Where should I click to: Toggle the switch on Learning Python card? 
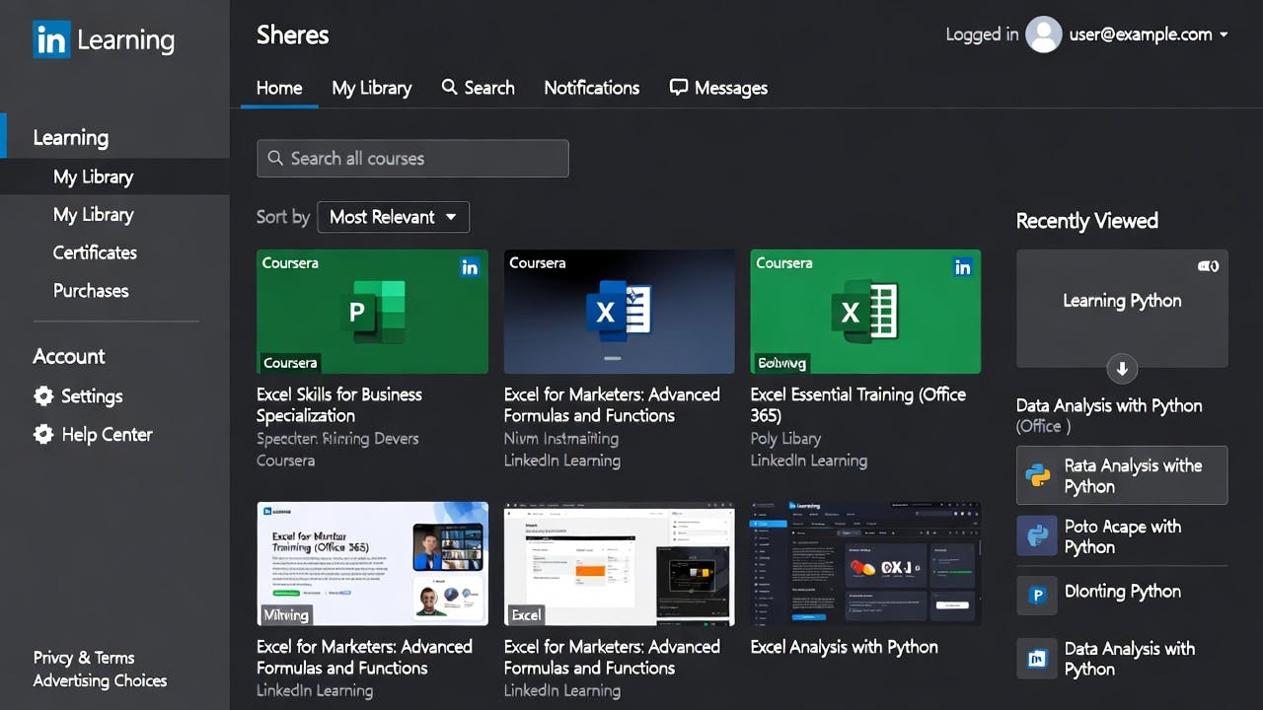[1208, 266]
